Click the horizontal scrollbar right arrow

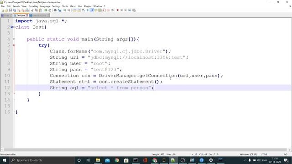(290, 150)
